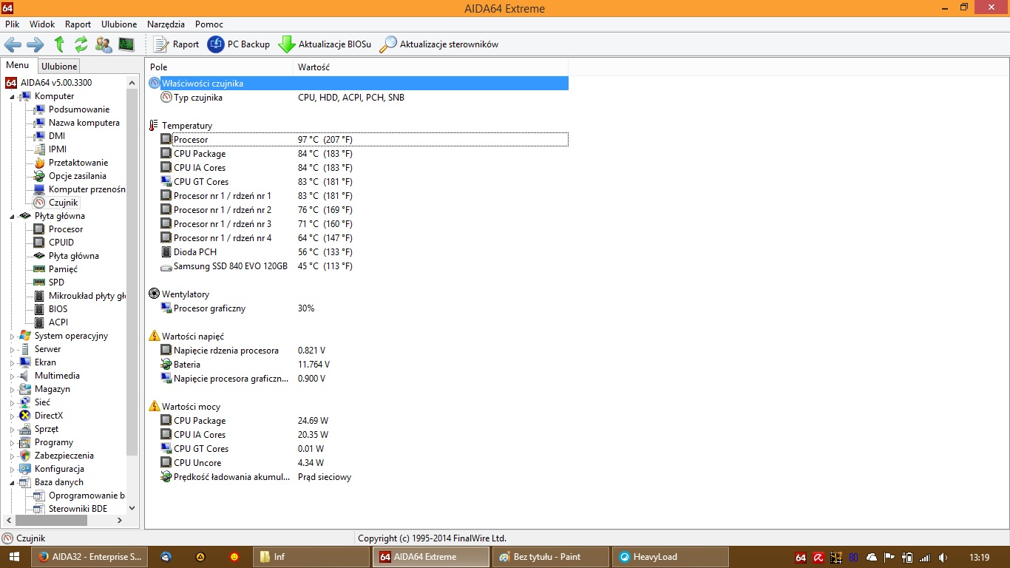1010x568 pixels.
Task: Open Aktualizacje sterowników driver updates
Action: click(439, 44)
